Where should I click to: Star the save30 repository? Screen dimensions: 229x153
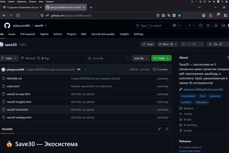[216, 44]
